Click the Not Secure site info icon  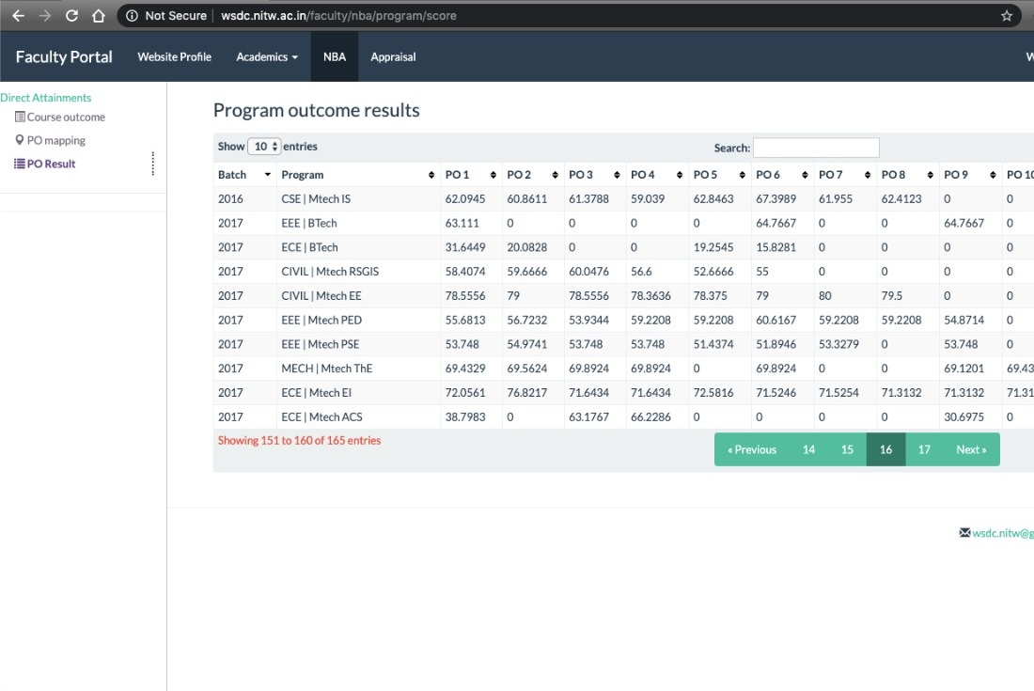(132, 16)
